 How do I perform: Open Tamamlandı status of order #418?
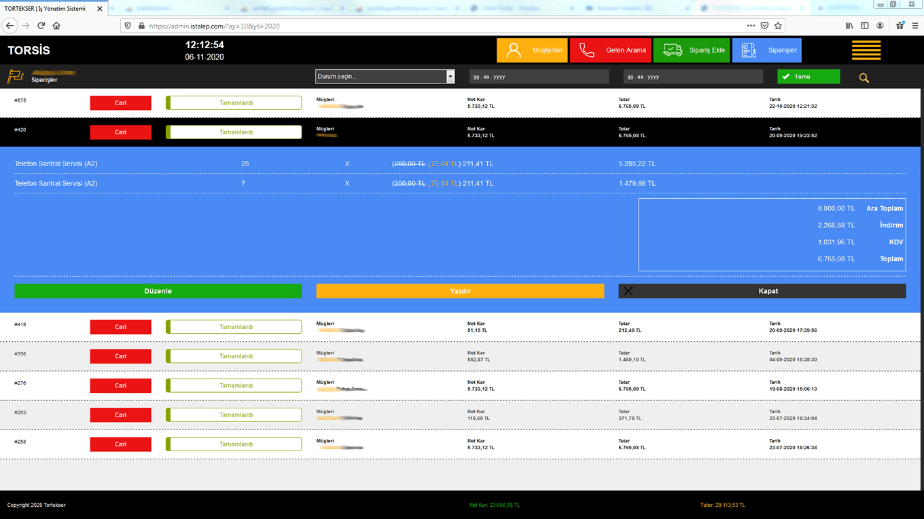234,327
